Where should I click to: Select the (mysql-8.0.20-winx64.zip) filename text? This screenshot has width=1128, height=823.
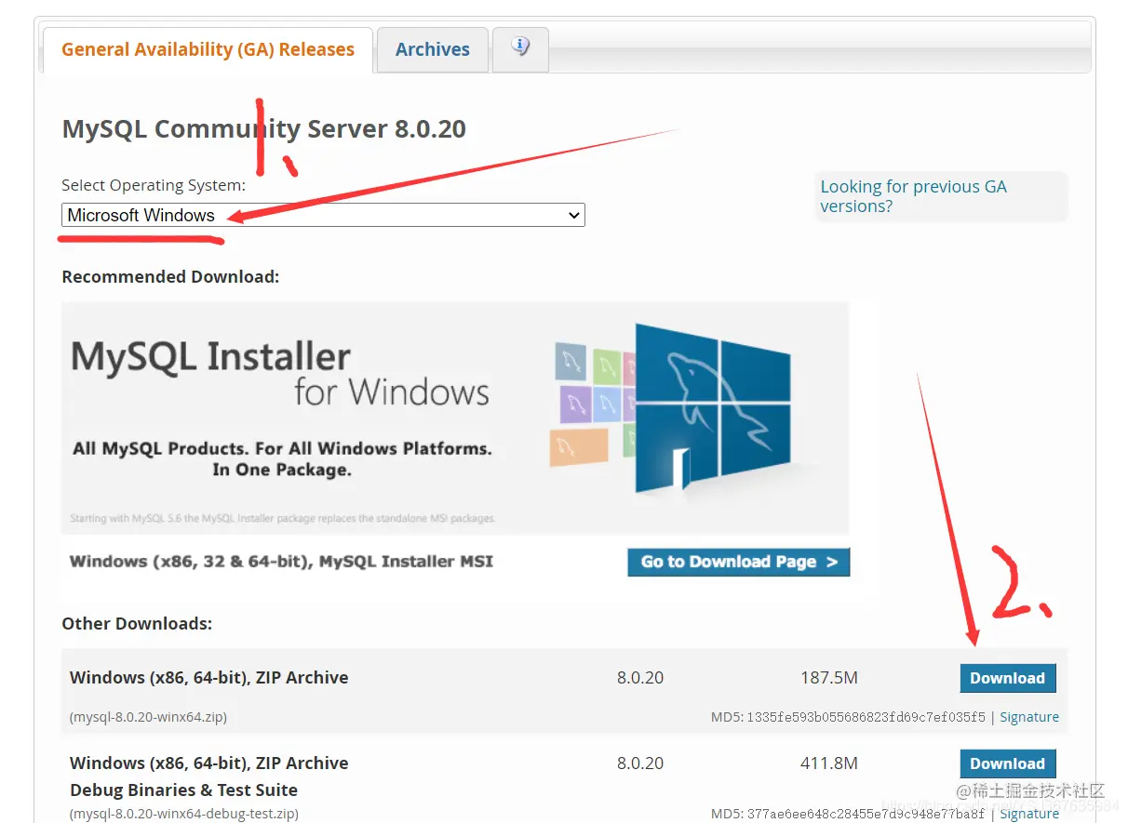148,717
